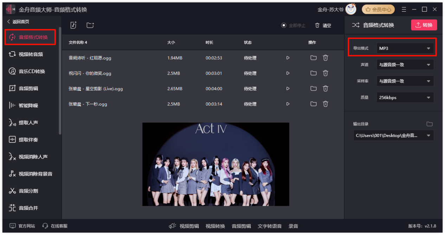Open folder for 你的微笑.ogg row
This screenshot has width=445, height=235.
(x=314, y=73)
